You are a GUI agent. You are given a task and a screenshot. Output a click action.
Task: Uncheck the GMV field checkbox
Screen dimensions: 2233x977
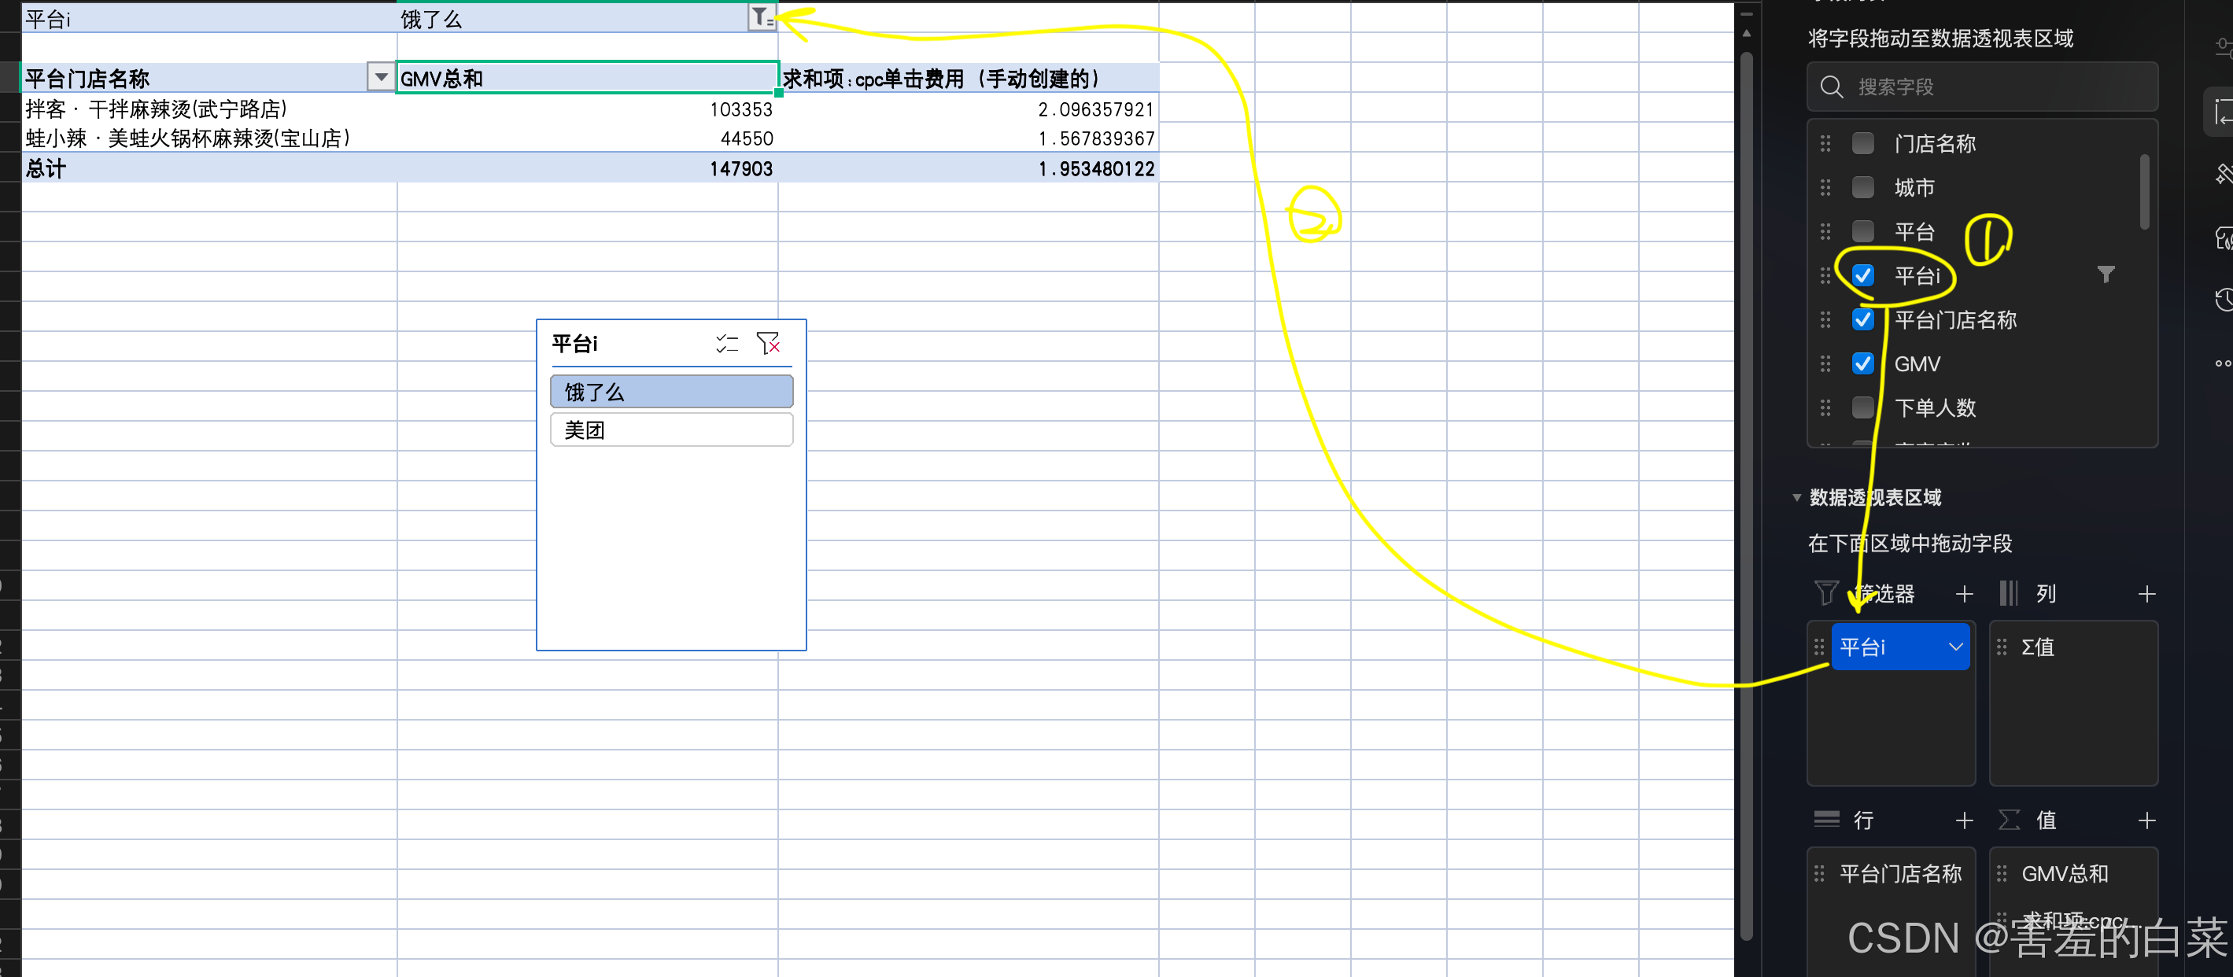click(1862, 364)
